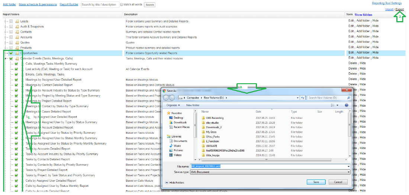Sort files by Size column header

point(320,111)
